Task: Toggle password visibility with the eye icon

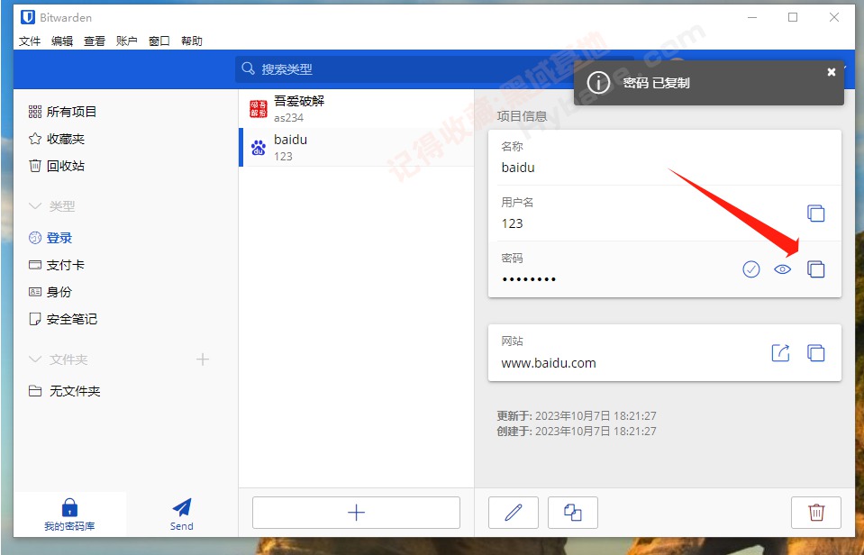Action: (782, 269)
